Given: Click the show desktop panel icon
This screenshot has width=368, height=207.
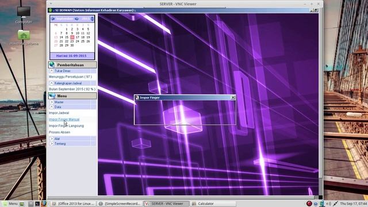Looking at the screenshot, I should pyautogui.click(x=22, y=204).
